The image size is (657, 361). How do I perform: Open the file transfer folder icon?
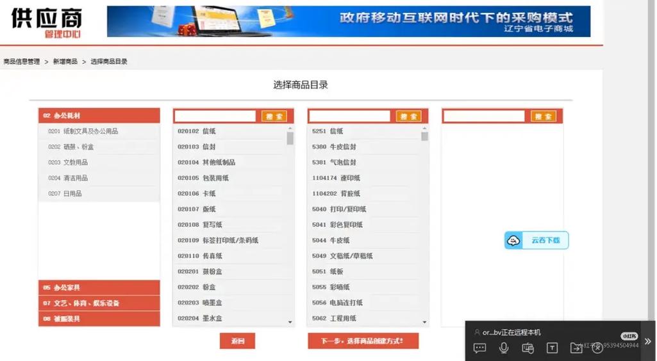pos(576,348)
